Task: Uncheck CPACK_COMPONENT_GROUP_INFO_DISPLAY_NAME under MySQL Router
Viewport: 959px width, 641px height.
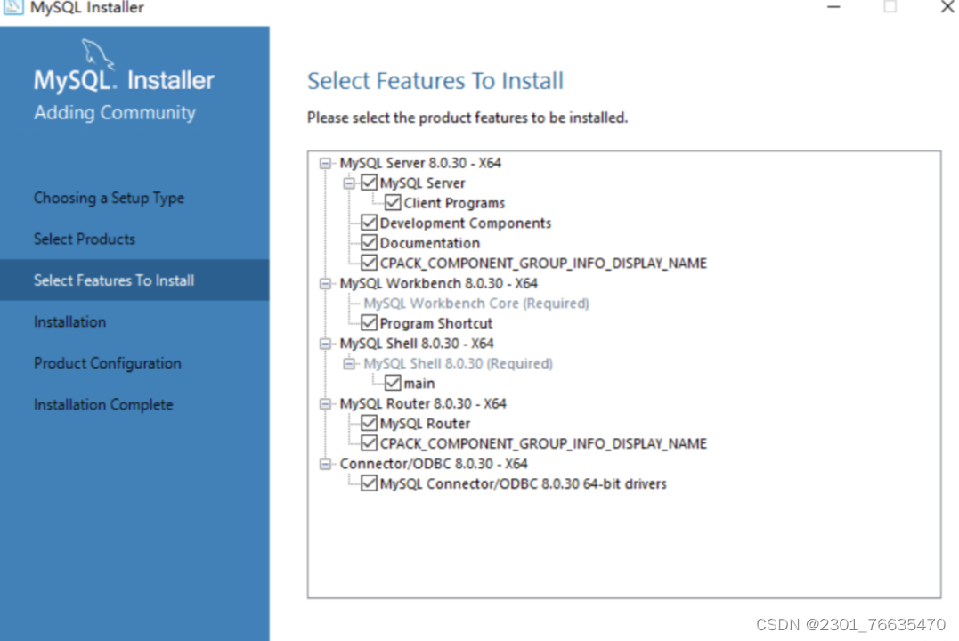Action: point(369,443)
